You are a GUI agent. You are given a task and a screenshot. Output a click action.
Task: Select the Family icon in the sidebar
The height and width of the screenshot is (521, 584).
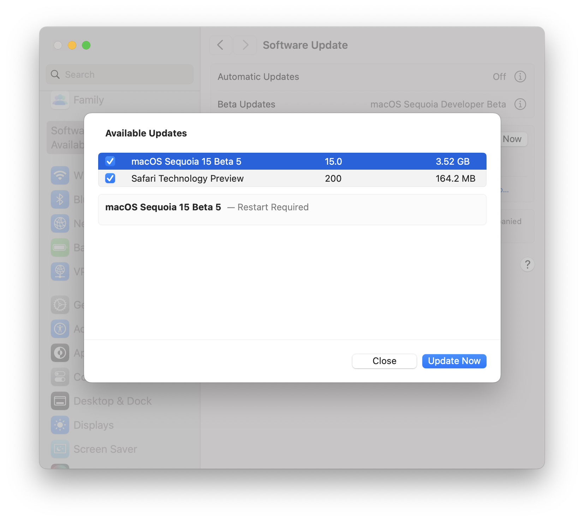[x=60, y=100]
